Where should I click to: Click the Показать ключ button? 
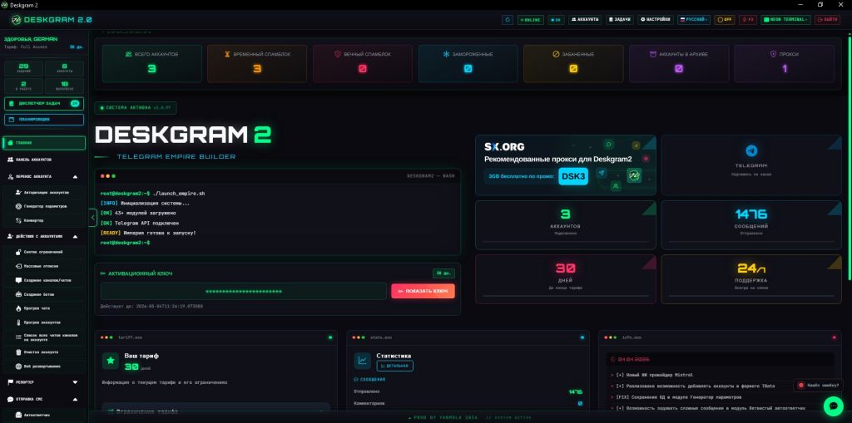tap(423, 291)
